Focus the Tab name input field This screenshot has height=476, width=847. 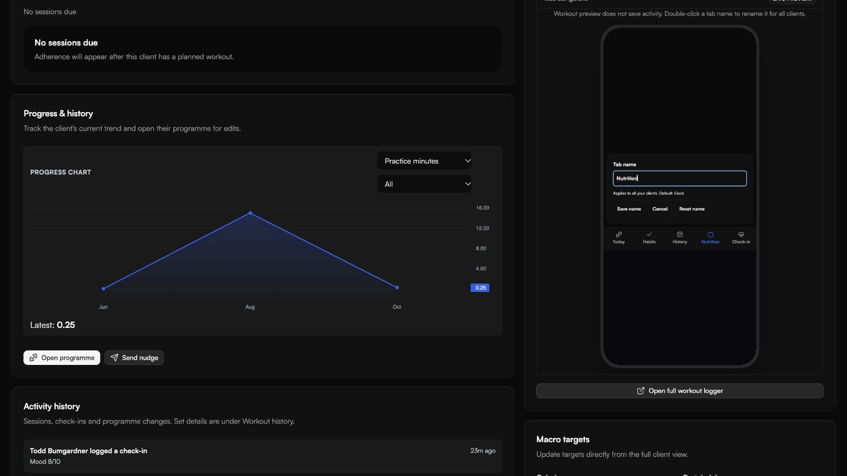(x=680, y=178)
